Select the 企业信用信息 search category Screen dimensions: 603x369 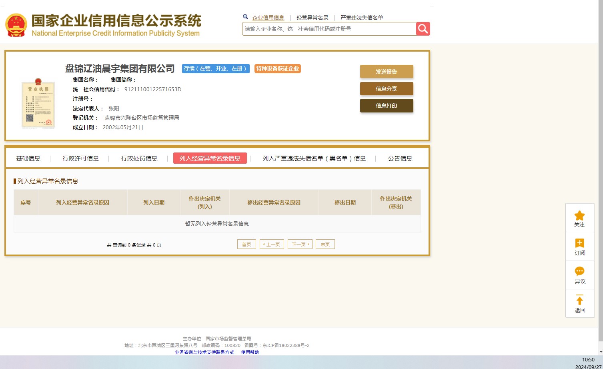(x=268, y=18)
